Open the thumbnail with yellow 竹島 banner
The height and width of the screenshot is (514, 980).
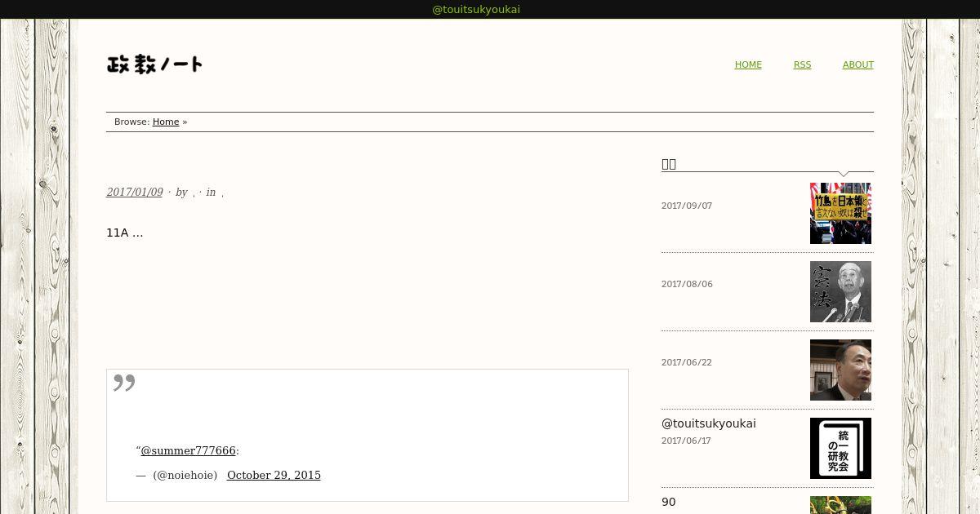coord(840,213)
